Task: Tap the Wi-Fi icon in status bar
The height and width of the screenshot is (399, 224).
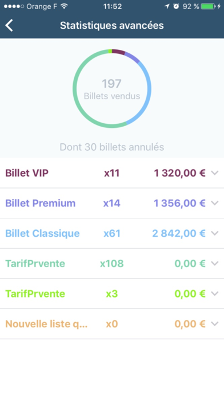Action: tap(65, 6)
